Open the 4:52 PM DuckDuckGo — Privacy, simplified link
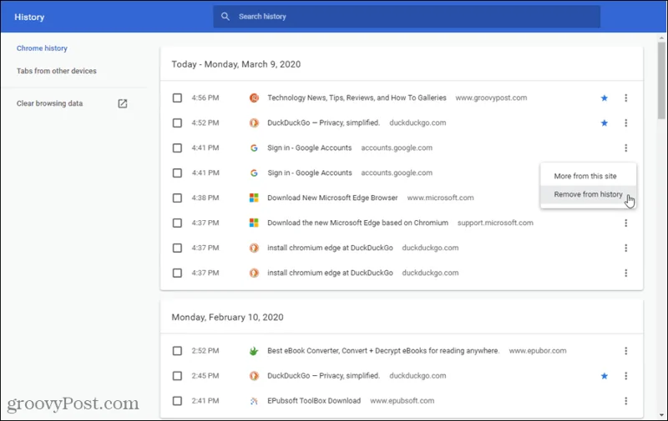The height and width of the screenshot is (421, 668). [323, 123]
